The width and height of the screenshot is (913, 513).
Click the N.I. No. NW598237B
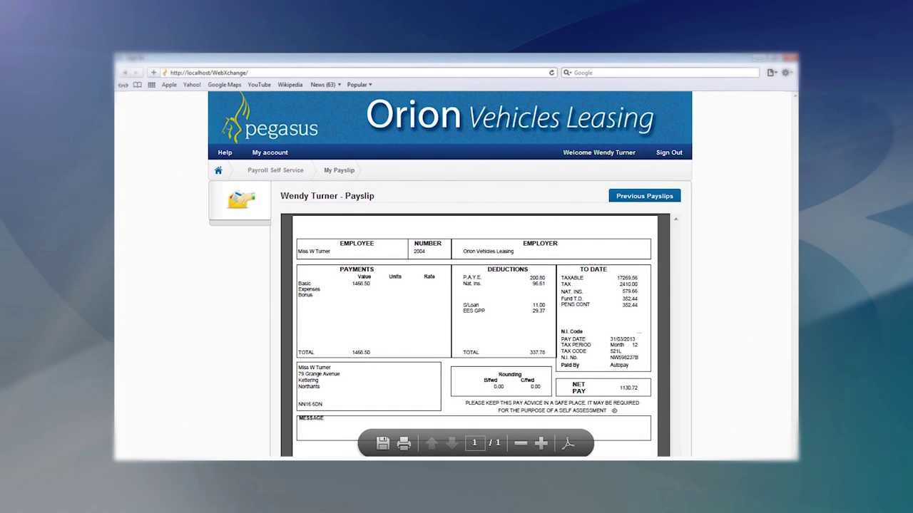click(x=624, y=358)
